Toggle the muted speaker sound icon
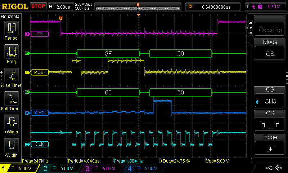Screen dimensions: 288x173 pyautogui.click(x=279, y=168)
